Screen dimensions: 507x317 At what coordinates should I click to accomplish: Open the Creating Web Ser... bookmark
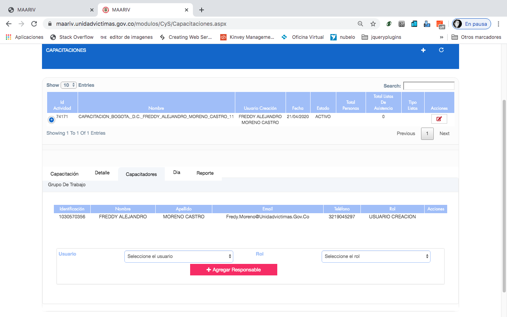coord(186,37)
